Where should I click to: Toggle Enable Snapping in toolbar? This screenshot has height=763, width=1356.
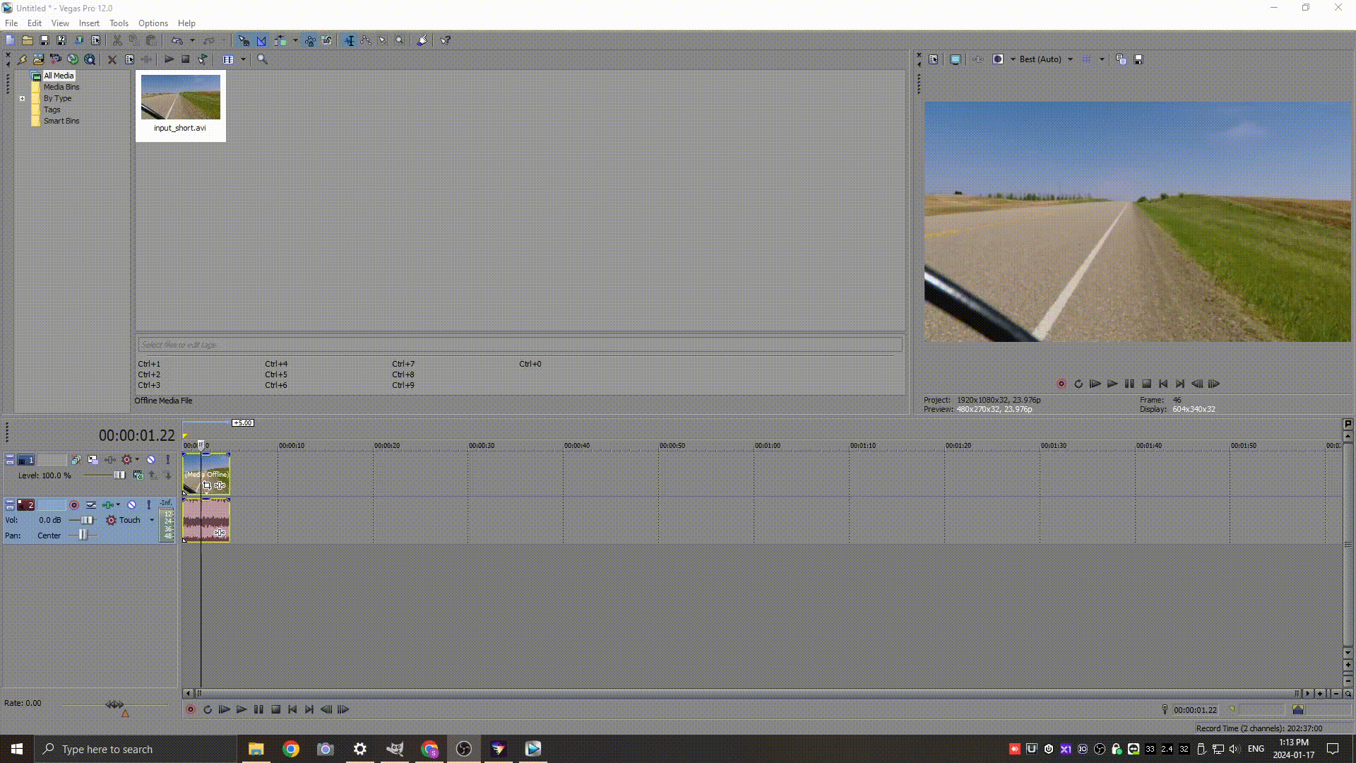(x=244, y=40)
